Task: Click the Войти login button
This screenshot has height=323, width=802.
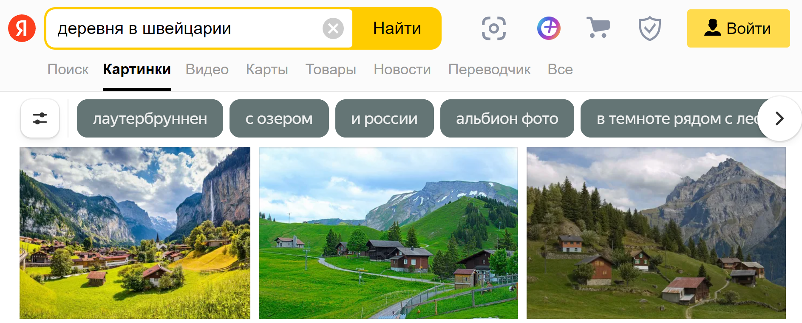Action: click(x=738, y=28)
